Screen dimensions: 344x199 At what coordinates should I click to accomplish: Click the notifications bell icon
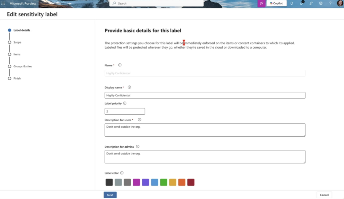click(292, 3)
